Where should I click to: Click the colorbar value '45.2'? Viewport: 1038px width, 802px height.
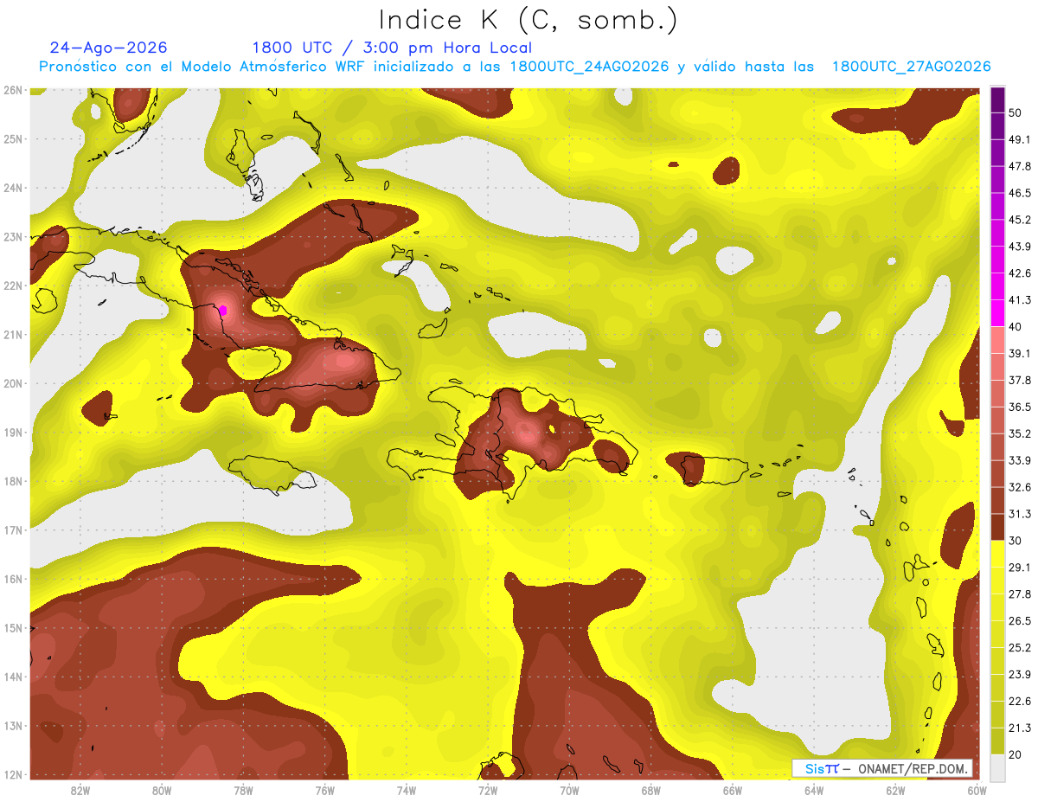1020,220
